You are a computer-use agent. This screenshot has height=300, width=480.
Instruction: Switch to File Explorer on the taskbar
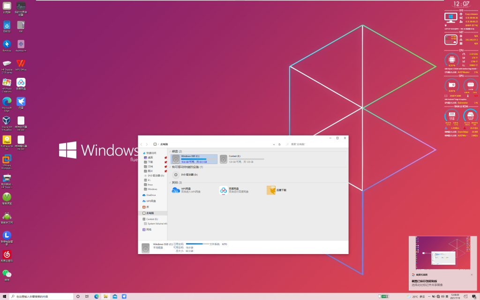105,296
